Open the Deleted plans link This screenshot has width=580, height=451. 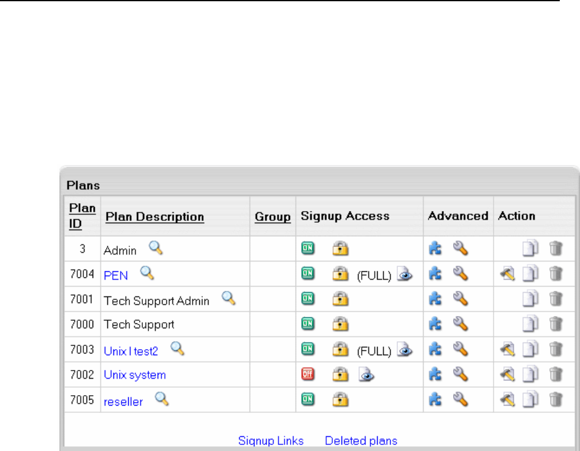tap(361, 441)
